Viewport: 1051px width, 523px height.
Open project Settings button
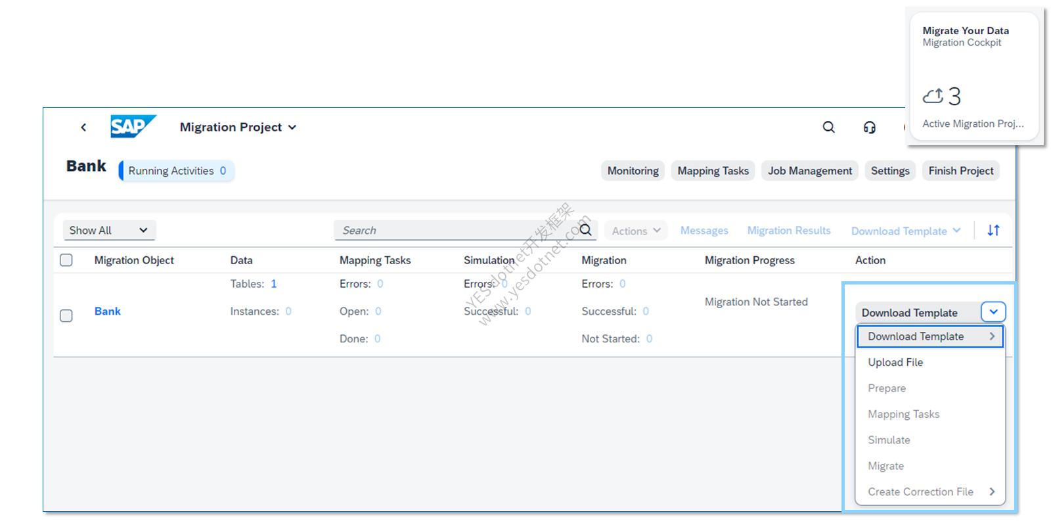pyautogui.click(x=890, y=171)
